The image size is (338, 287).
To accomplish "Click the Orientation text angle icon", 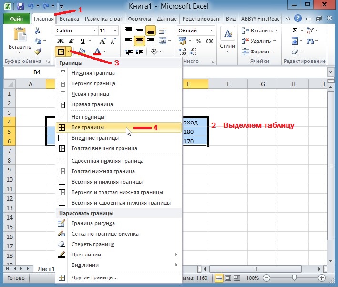I will coord(154,51).
